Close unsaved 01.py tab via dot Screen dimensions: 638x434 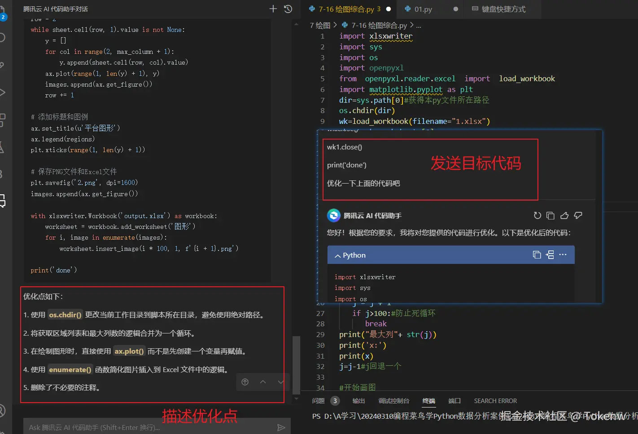(456, 9)
